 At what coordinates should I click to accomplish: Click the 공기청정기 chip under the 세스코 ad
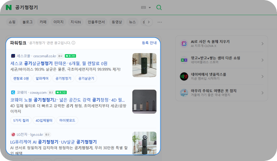(x=63, y=79)
